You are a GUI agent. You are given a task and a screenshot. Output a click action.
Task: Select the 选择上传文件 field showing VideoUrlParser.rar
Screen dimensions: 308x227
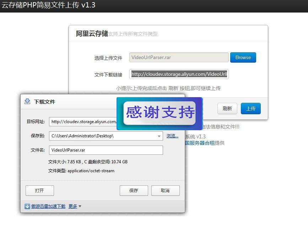click(179, 57)
